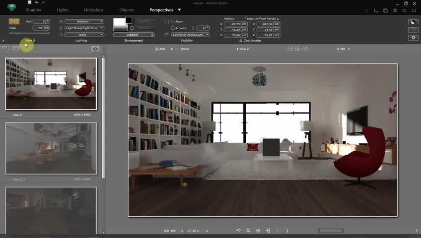Click the undo arrow in title bar
The width and height of the screenshot is (421, 238).
click(37, 2)
